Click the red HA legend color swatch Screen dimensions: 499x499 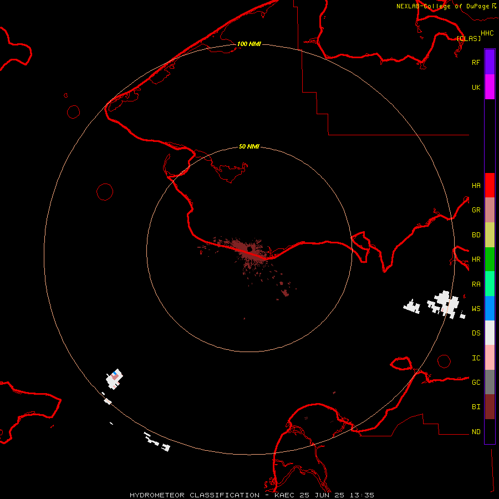point(490,185)
